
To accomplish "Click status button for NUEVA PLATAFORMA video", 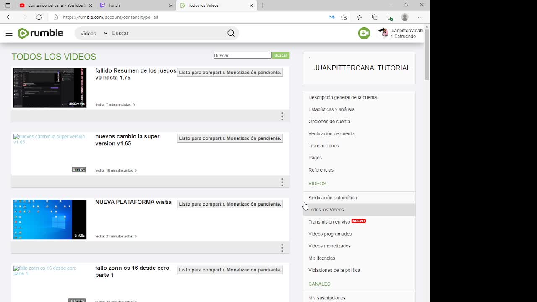I will tap(230, 204).
